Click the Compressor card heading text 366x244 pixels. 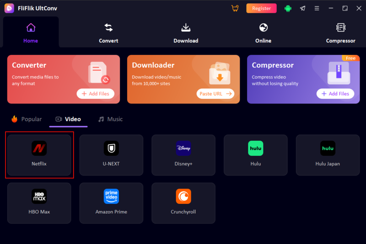click(273, 65)
